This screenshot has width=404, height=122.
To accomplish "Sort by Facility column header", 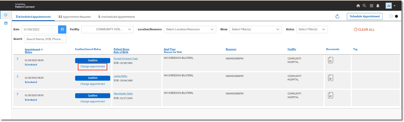I will click(292, 49).
